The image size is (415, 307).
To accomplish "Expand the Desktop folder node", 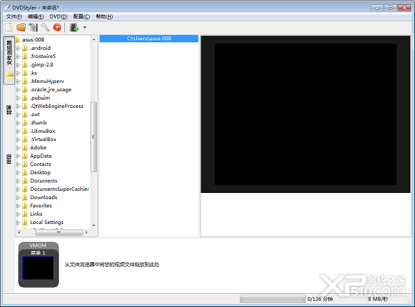I will click(17, 173).
